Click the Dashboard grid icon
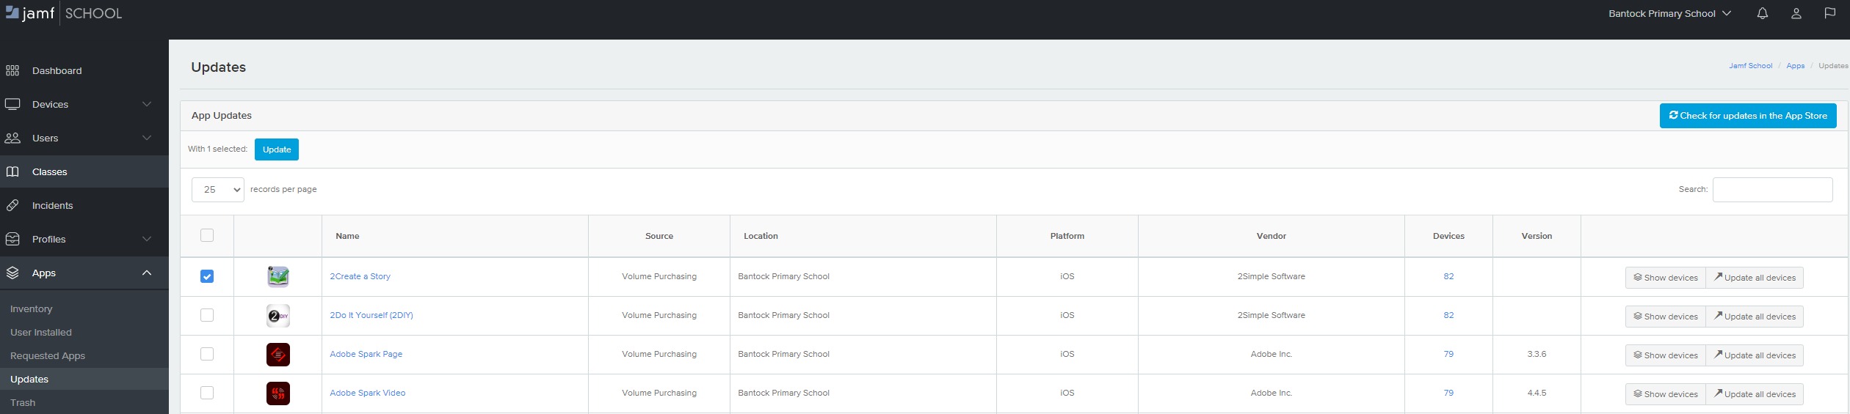The height and width of the screenshot is (414, 1850). click(x=12, y=71)
